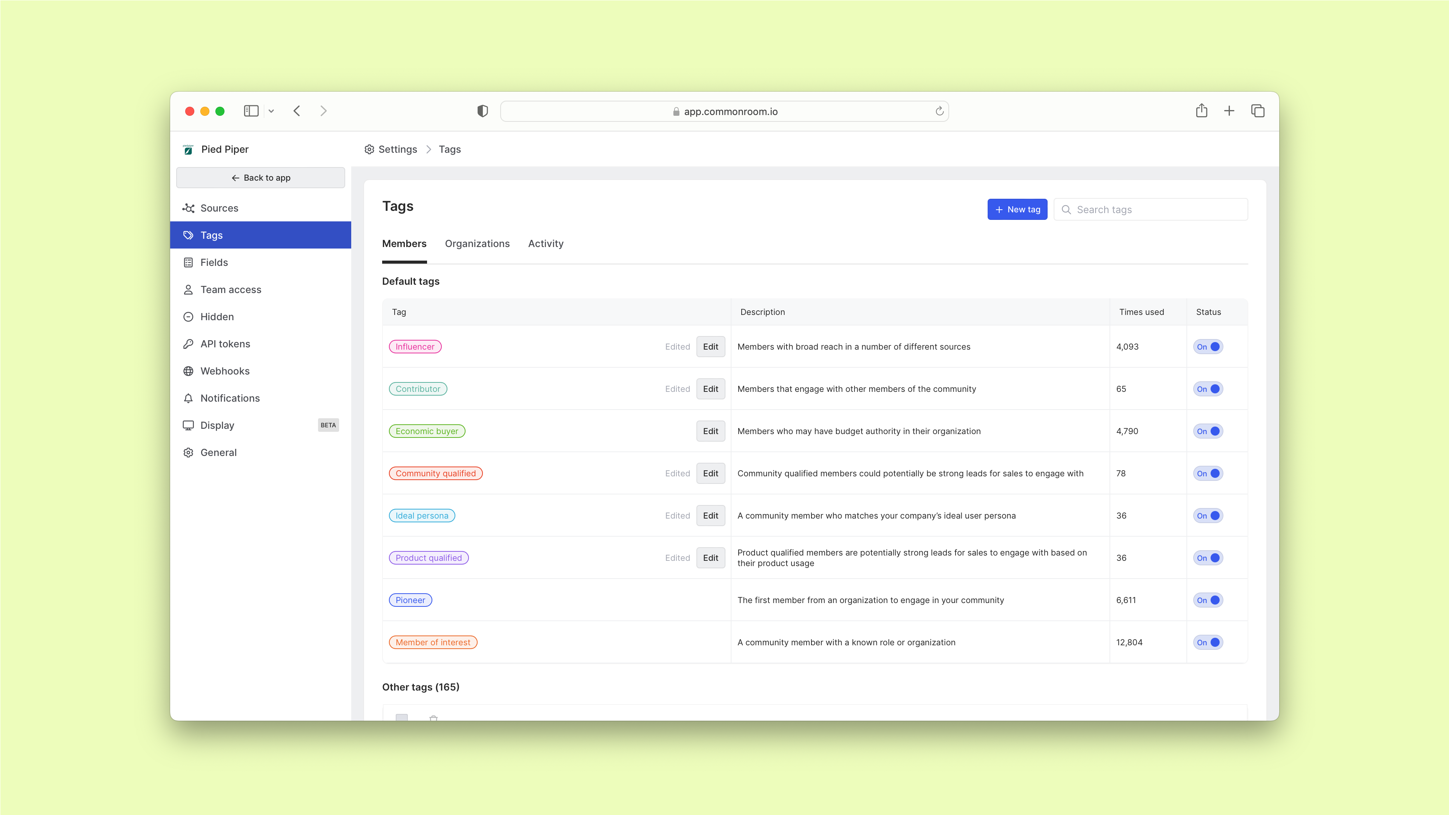
Task: Click the New tag button
Action: coord(1017,210)
